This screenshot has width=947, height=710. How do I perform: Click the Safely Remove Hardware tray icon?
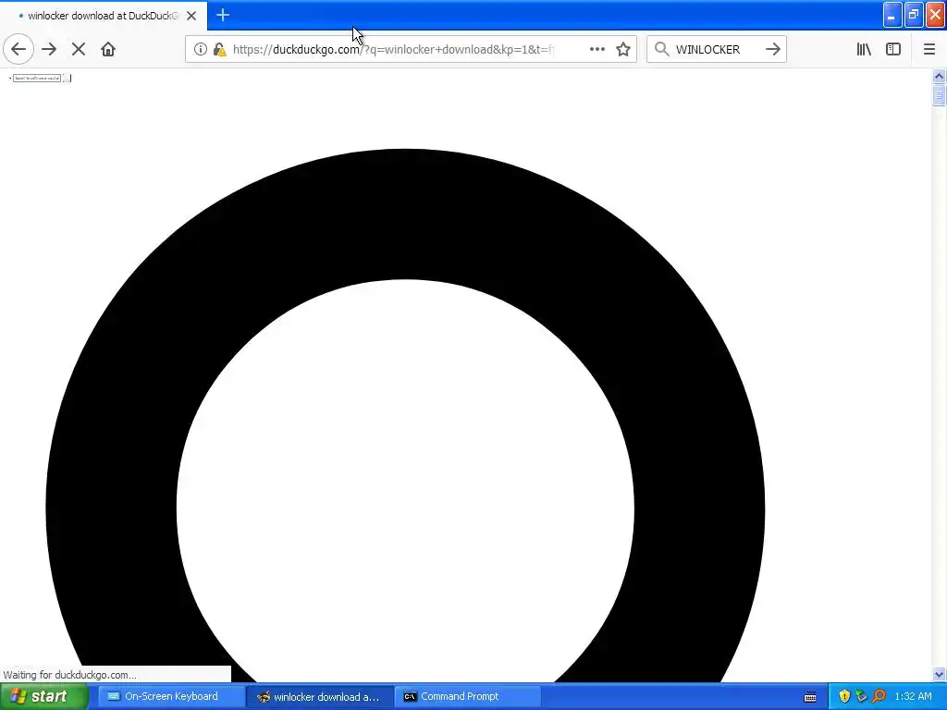pyautogui.click(x=861, y=697)
